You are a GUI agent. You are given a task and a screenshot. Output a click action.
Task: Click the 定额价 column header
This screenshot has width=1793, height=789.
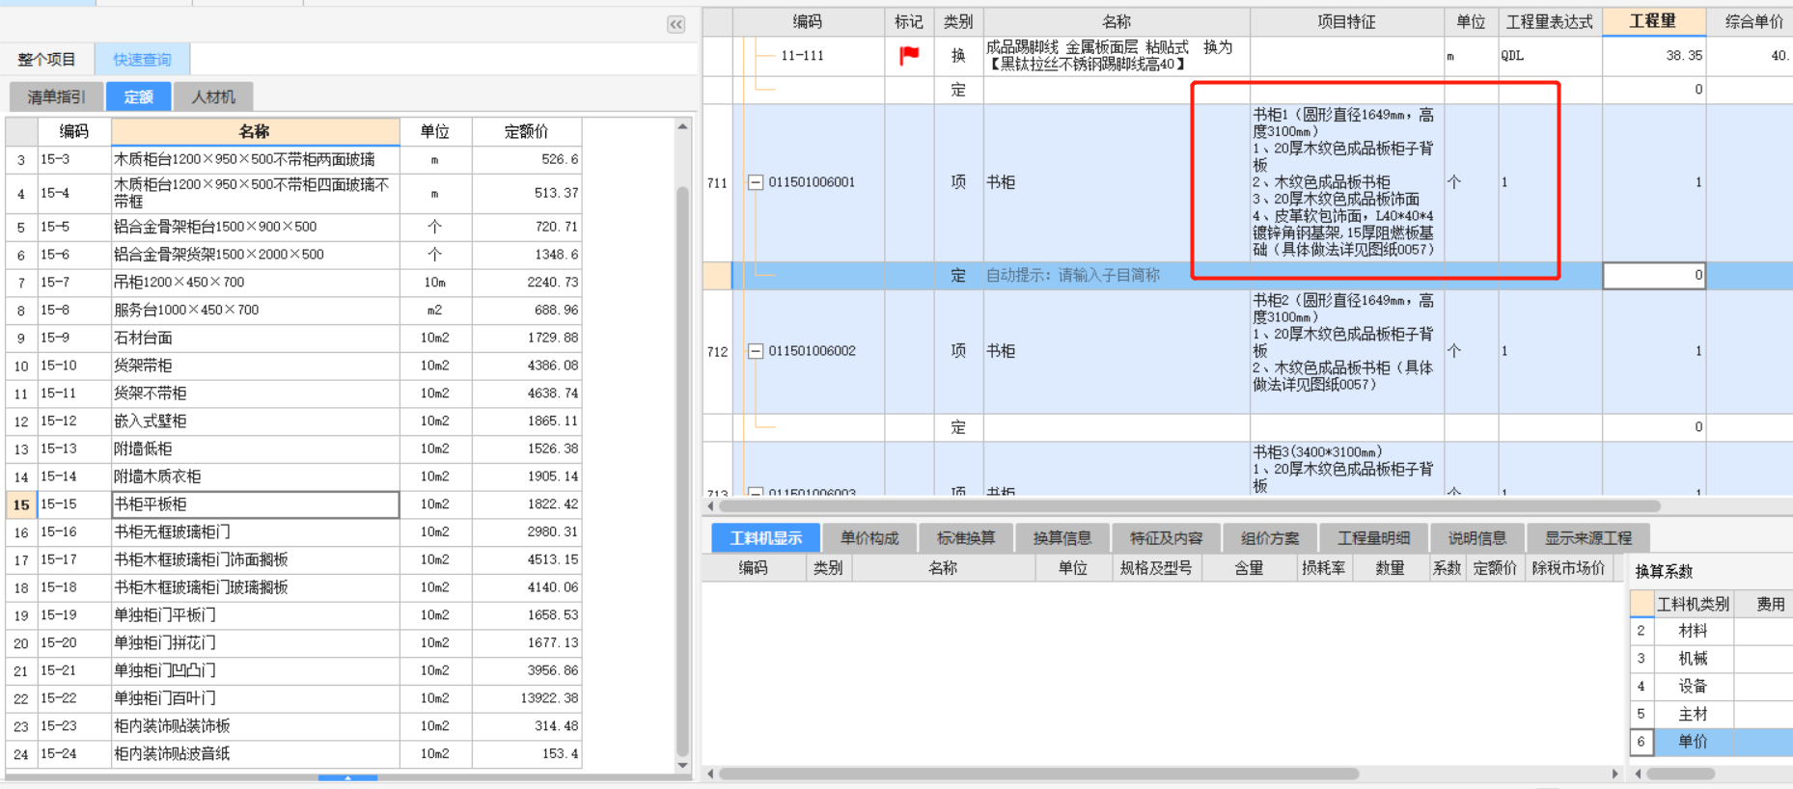(x=526, y=131)
